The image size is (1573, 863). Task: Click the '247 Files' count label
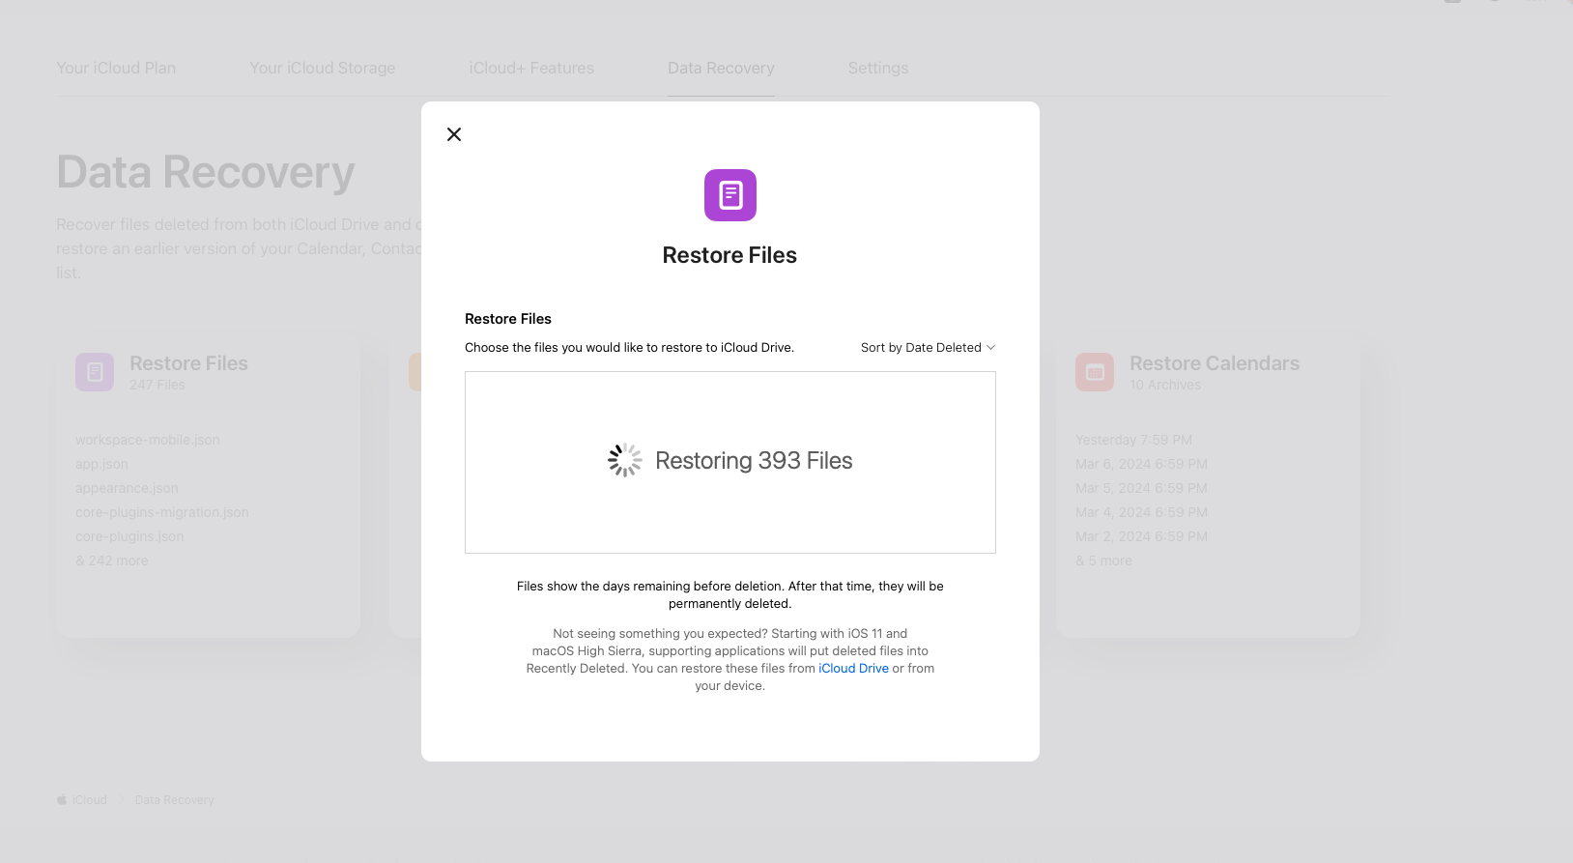(157, 385)
